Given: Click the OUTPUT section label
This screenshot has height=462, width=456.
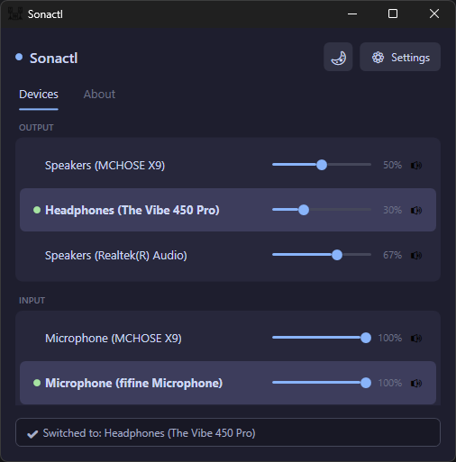Looking at the screenshot, I should coord(36,128).
